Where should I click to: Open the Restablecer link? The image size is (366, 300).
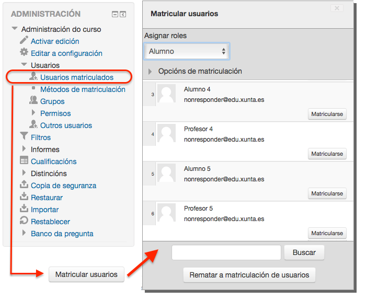click(50, 222)
